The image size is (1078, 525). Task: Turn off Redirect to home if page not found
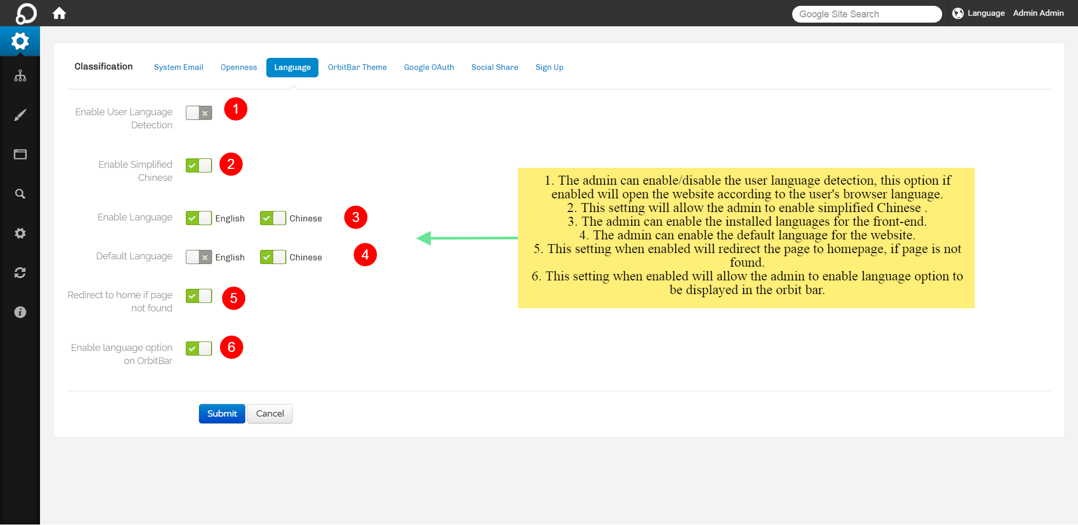coord(199,296)
